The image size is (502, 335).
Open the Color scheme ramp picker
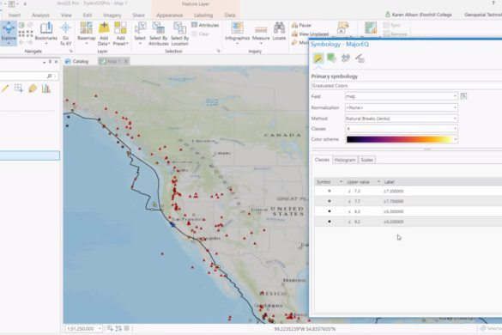(x=401, y=139)
